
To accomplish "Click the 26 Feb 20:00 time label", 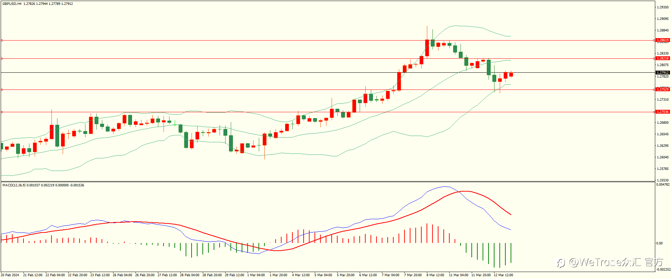I will point(145,275).
